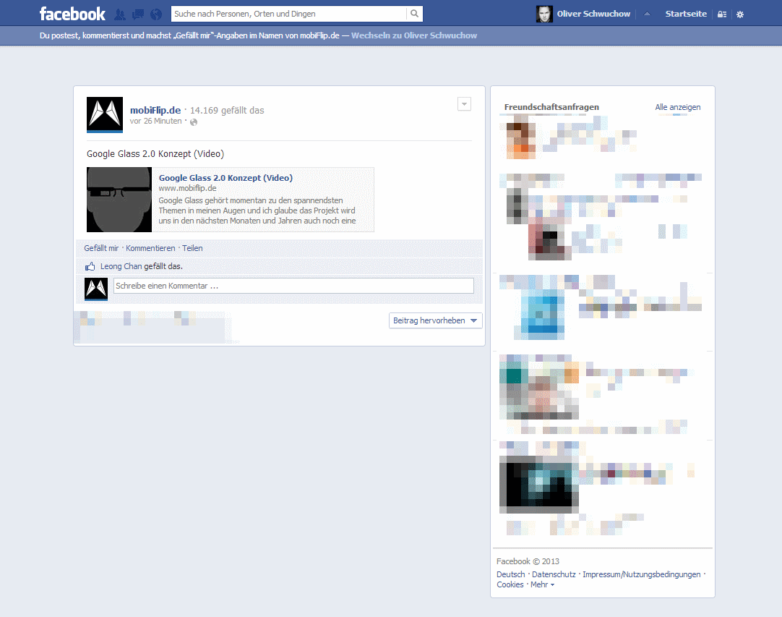Click the public audience globe icon
This screenshot has width=782, height=617.
click(194, 122)
